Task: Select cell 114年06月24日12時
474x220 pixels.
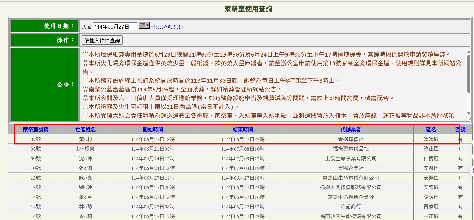Action: tap(153, 159)
